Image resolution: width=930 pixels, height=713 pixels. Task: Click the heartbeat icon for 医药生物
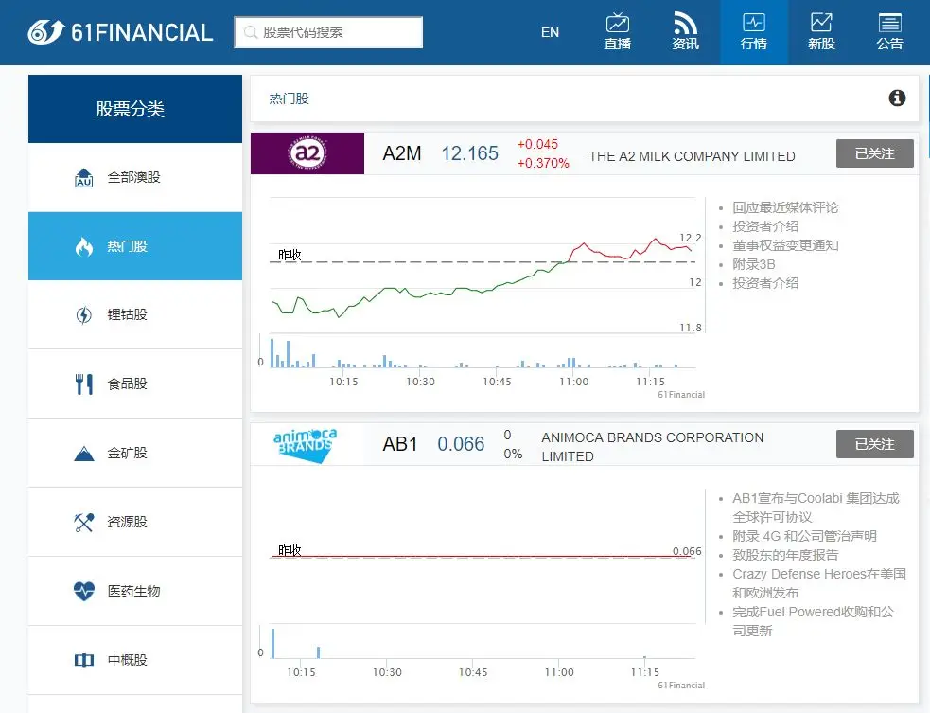(x=83, y=591)
